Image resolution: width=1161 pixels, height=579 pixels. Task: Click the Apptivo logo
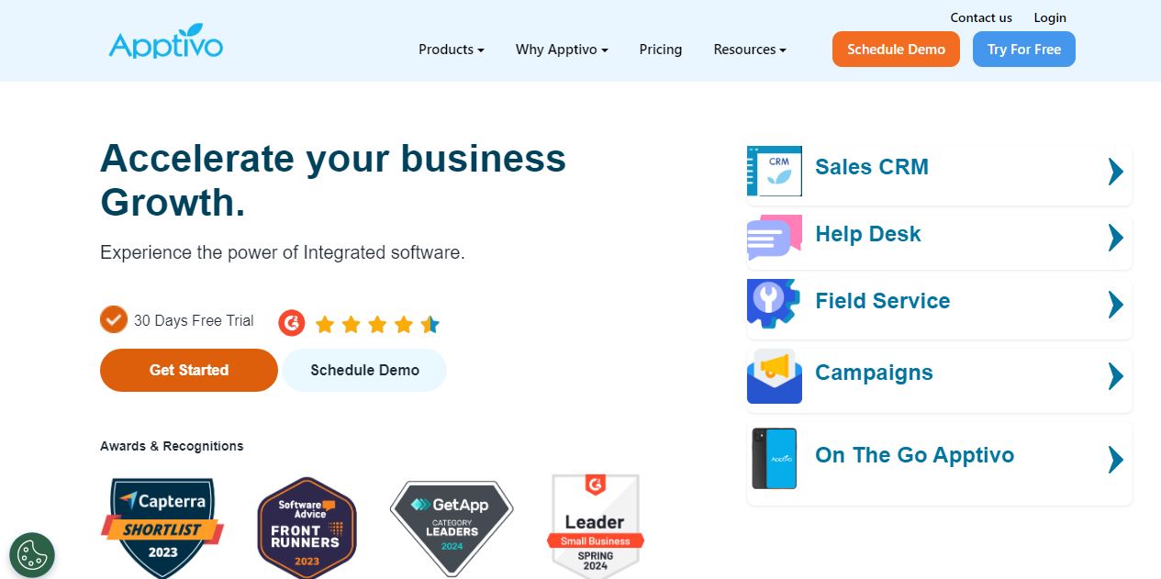166,43
